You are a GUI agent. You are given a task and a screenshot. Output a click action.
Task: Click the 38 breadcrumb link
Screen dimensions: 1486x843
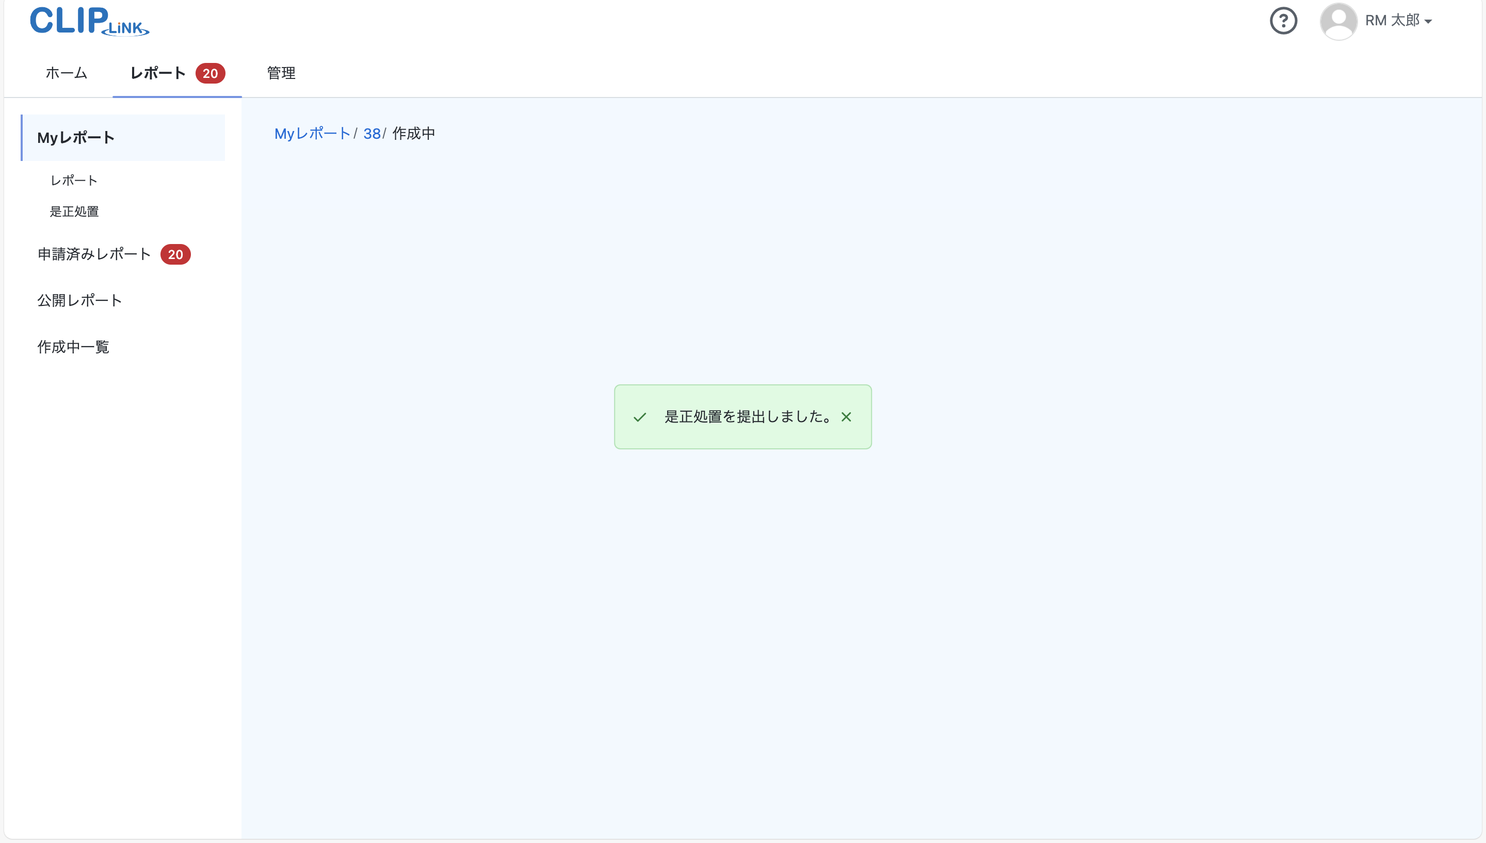tap(372, 133)
